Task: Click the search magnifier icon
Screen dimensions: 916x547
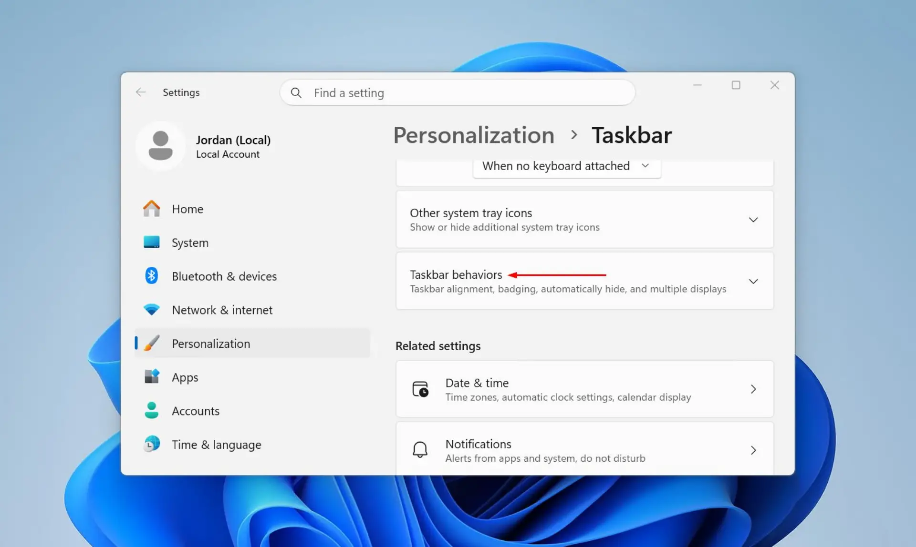Action: tap(296, 93)
